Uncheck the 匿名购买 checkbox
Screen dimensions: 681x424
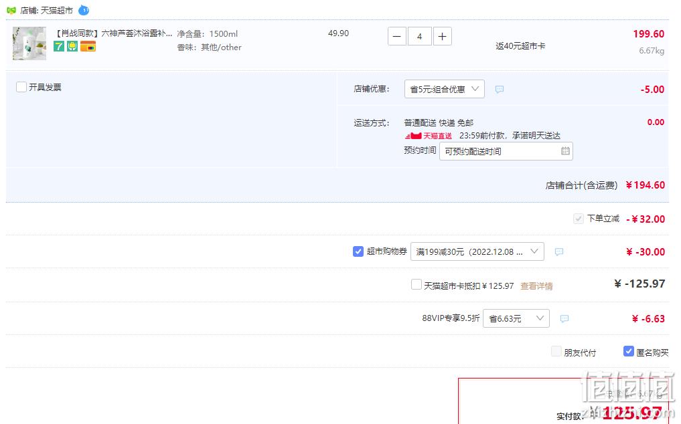tap(628, 351)
